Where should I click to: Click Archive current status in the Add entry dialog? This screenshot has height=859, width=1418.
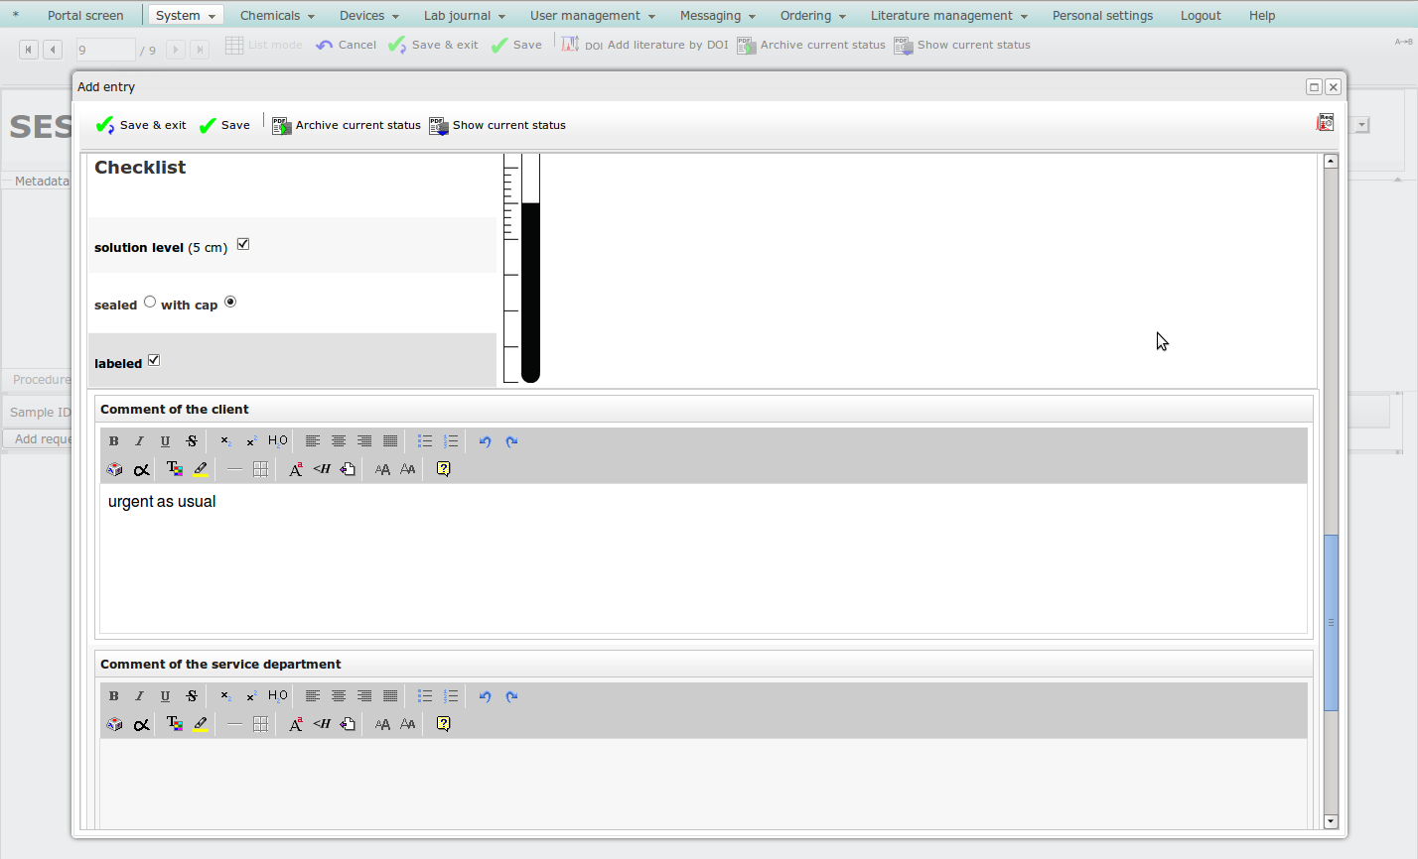(x=347, y=125)
